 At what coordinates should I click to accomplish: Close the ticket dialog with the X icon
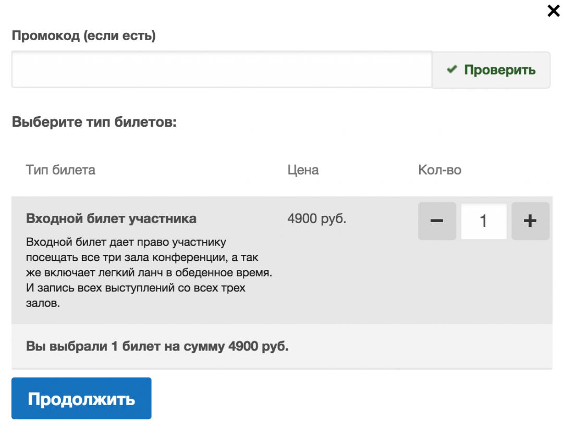click(x=553, y=10)
